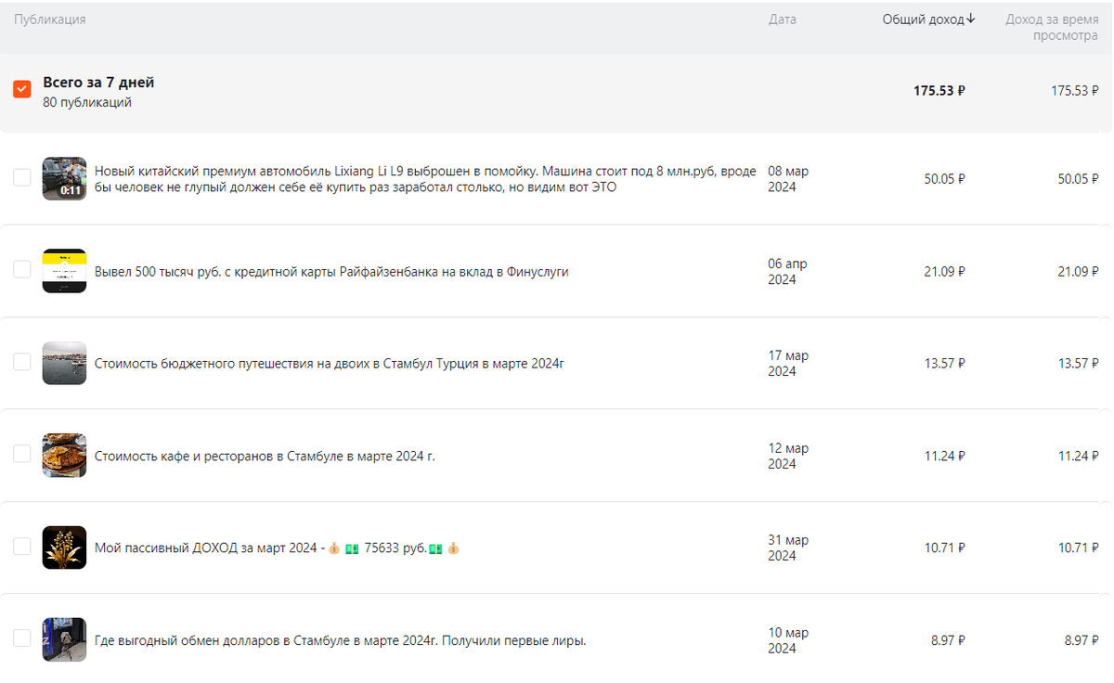Tick checkbox for dollar exchange in Стамбул post
Viewport: 1114px width, 683px height.
coord(22,639)
